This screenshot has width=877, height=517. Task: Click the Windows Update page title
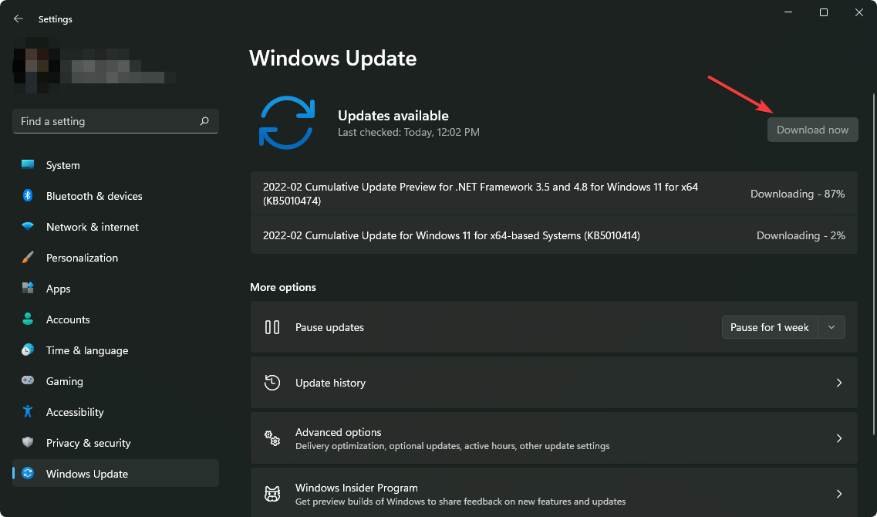click(x=332, y=58)
